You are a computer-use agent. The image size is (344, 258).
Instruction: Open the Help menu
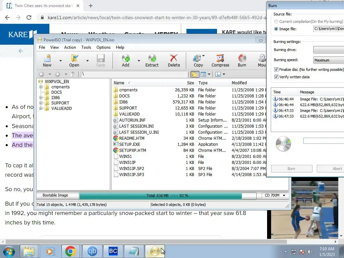click(120, 47)
